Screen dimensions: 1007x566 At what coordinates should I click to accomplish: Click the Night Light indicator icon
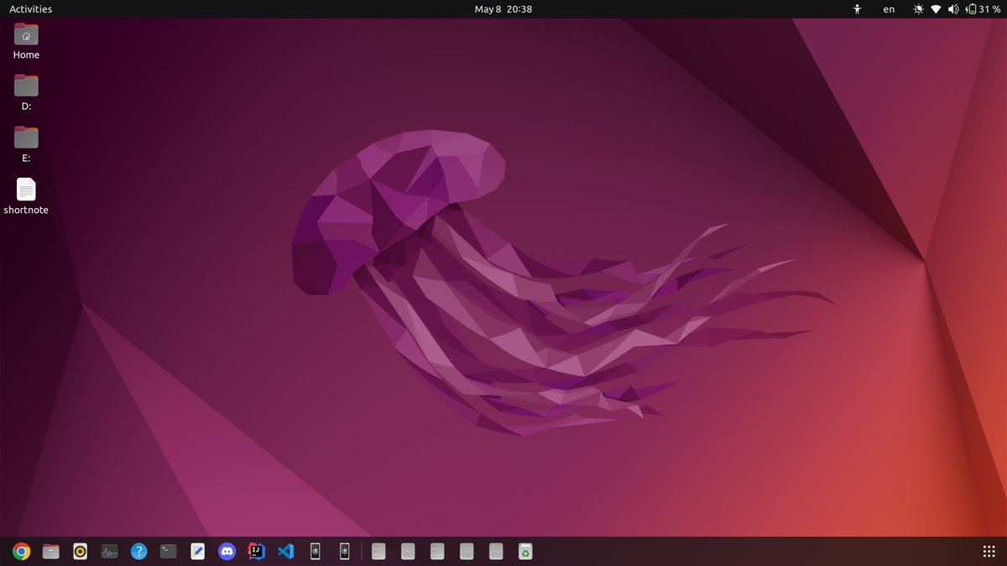[x=919, y=9]
